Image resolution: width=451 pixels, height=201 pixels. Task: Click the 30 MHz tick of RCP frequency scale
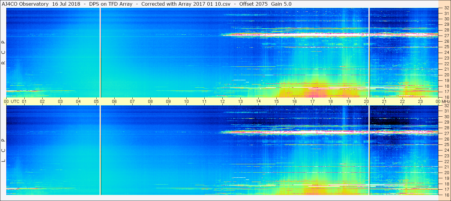tap(446, 19)
